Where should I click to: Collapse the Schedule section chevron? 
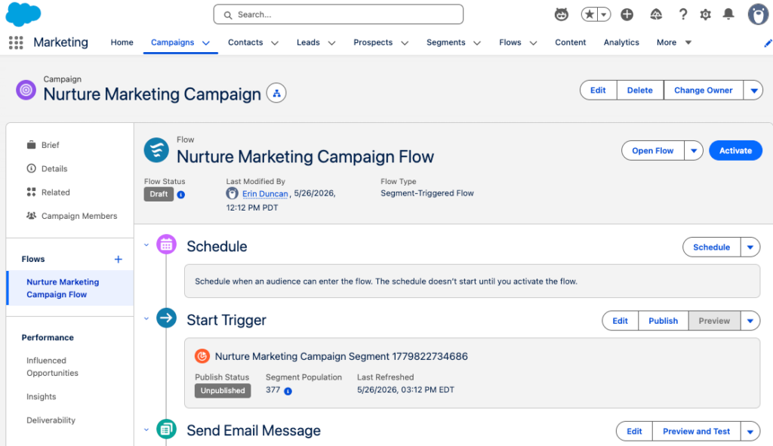tap(146, 245)
